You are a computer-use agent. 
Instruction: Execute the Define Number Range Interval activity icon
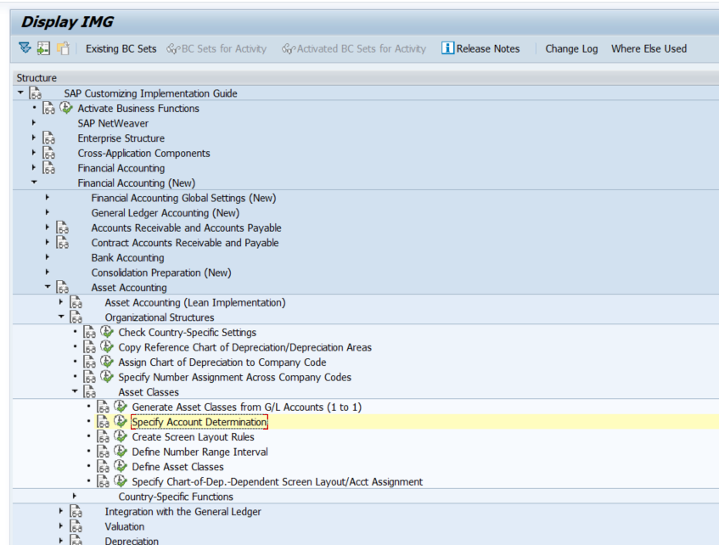(x=121, y=452)
